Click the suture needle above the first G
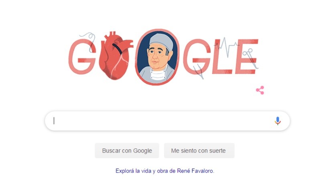This screenshot has width=329, height=185. [x=88, y=41]
